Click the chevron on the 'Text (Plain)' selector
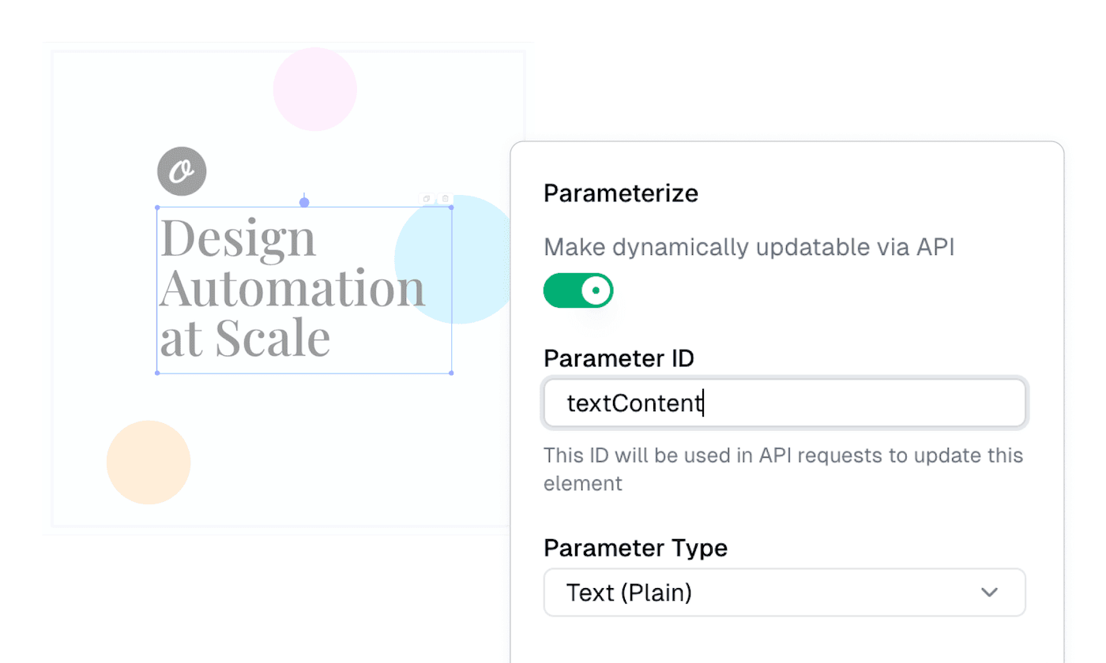The image size is (1106, 663). click(x=990, y=593)
